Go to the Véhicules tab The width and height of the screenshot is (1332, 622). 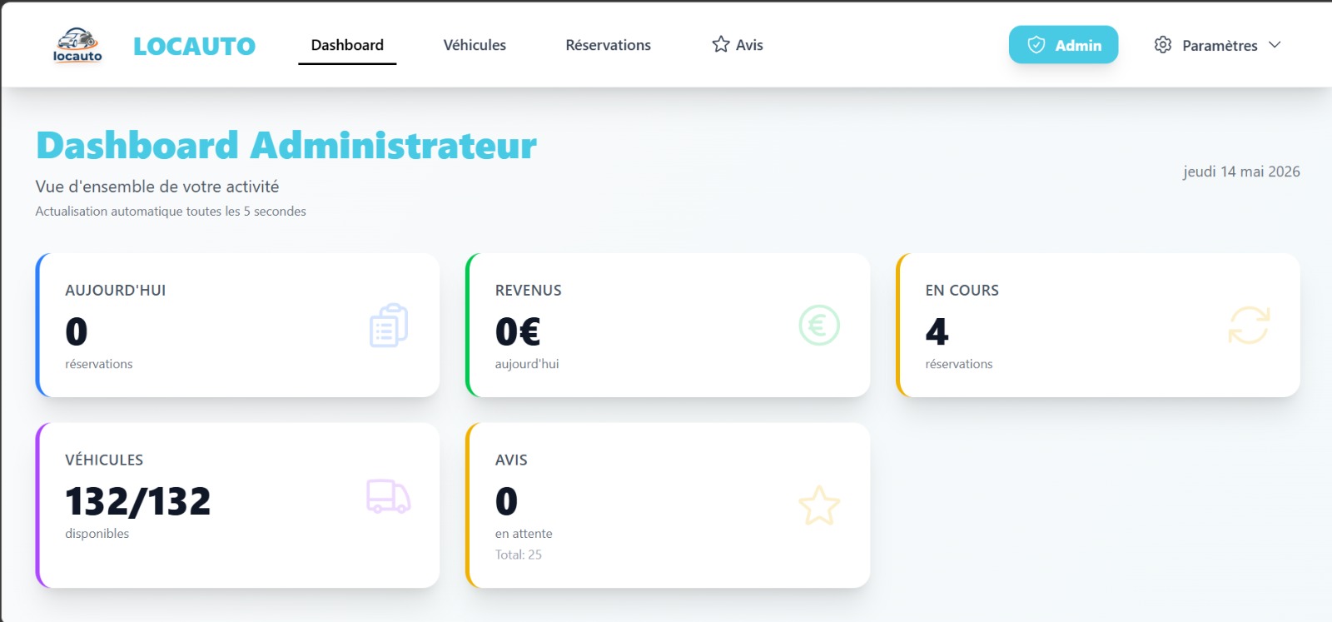coord(475,45)
